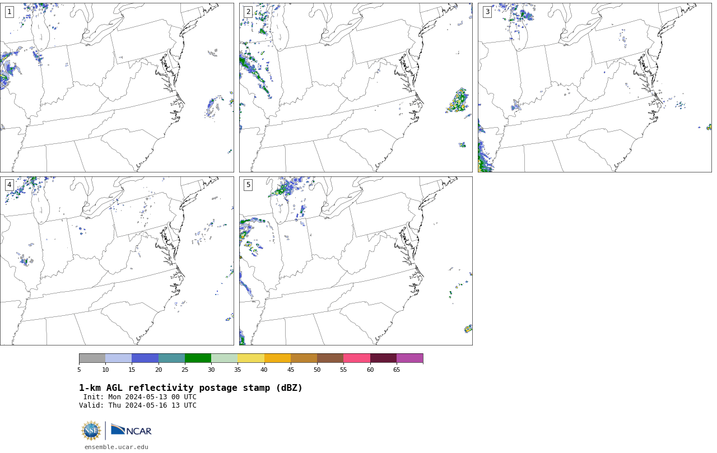Open ensemble member 2 map panel
717x453 pixels.
(356, 87)
